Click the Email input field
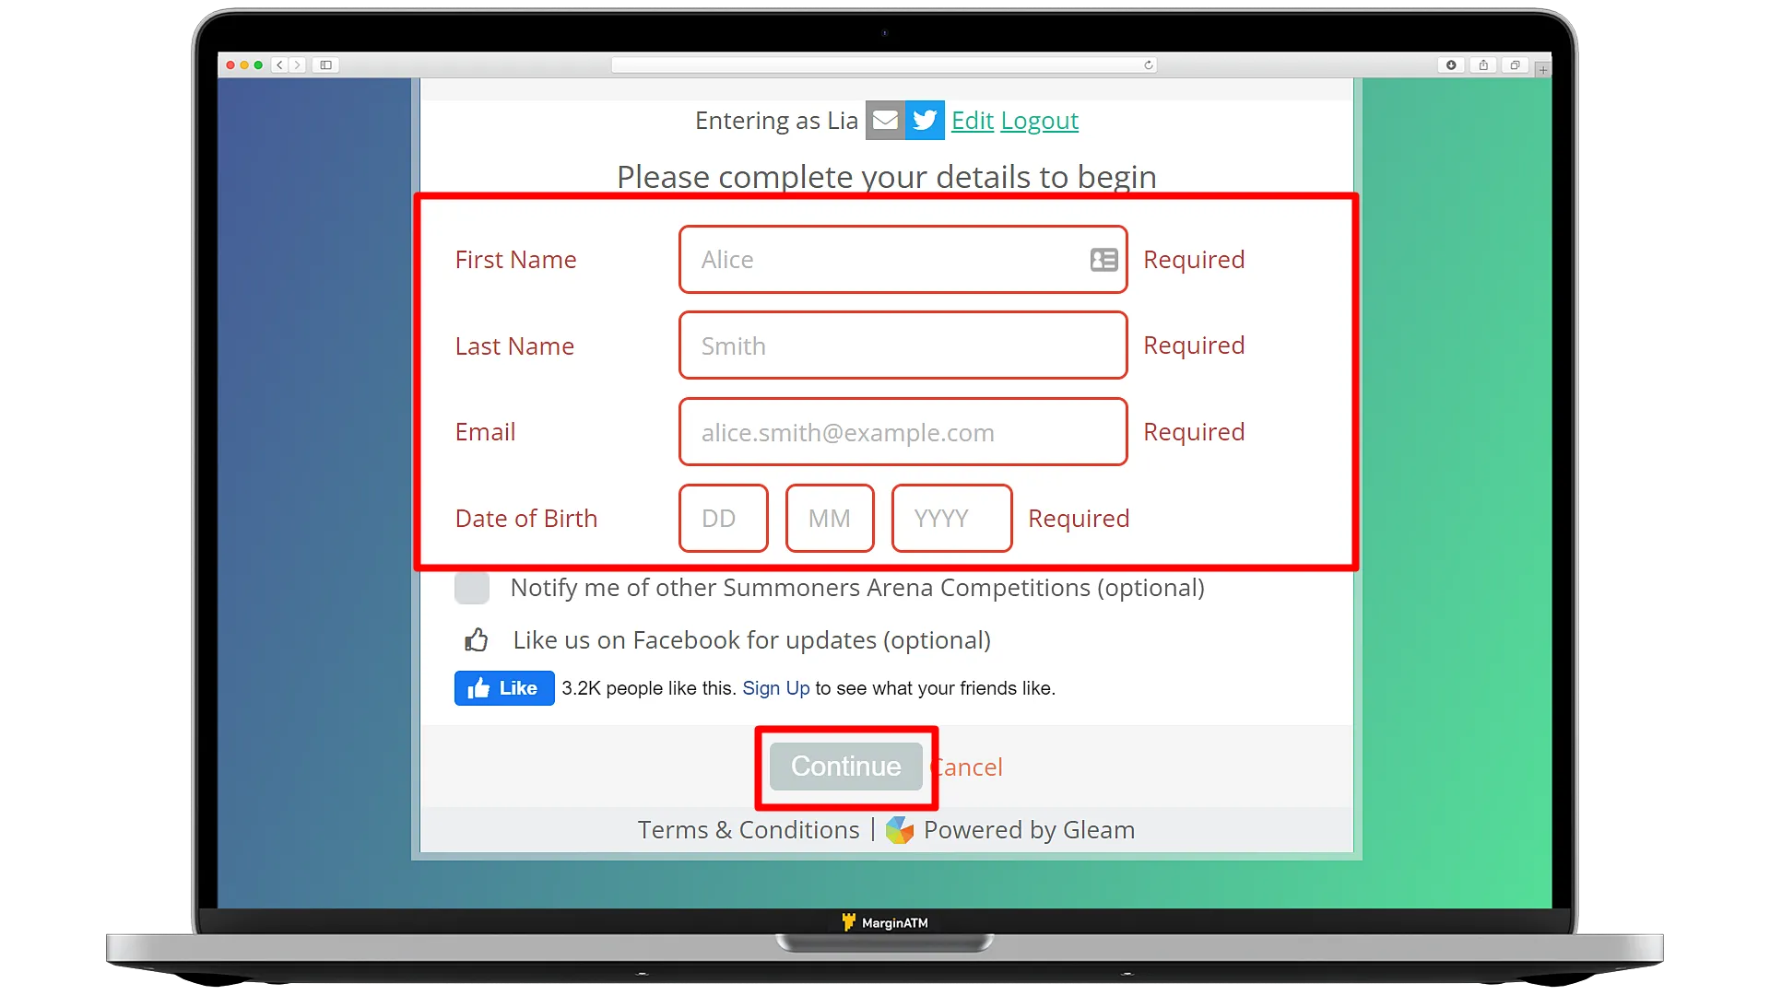Image resolution: width=1770 pixels, height=995 pixels. pyautogui.click(x=902, y=431)
